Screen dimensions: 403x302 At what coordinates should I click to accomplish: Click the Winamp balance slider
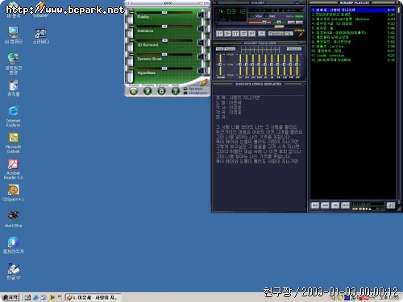tap(278, 23)
